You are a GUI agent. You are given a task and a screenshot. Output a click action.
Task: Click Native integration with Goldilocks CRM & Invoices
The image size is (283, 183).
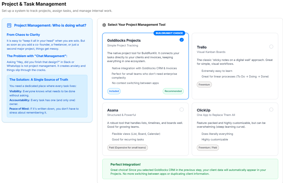click(144, 68)
